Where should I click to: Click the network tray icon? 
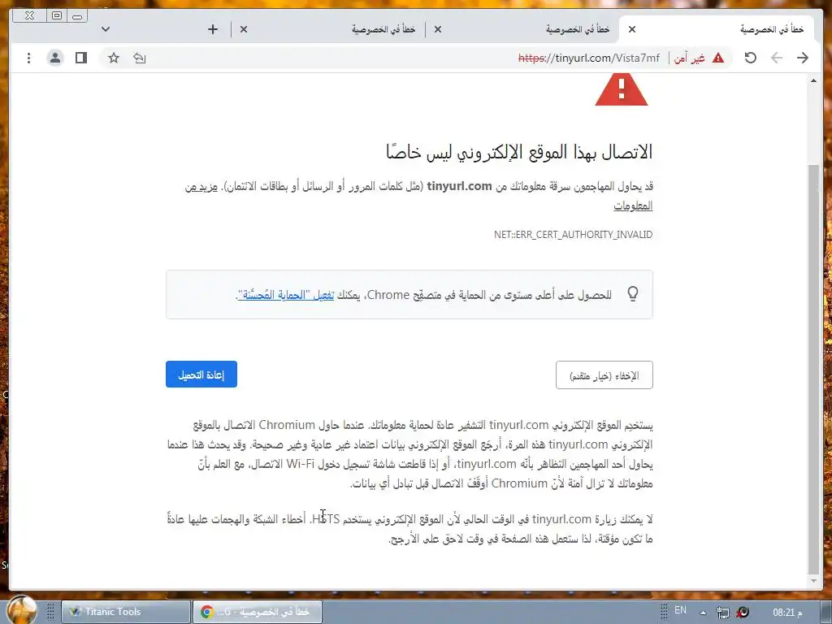coord(722,613)
